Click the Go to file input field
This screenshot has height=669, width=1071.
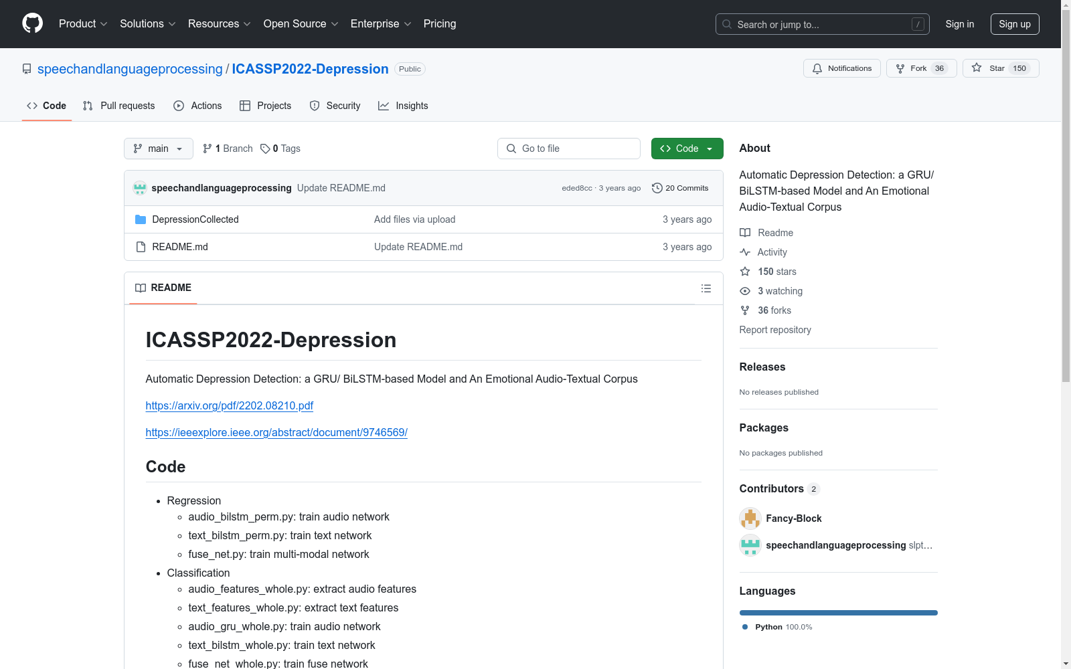click(x=569, y=149)
